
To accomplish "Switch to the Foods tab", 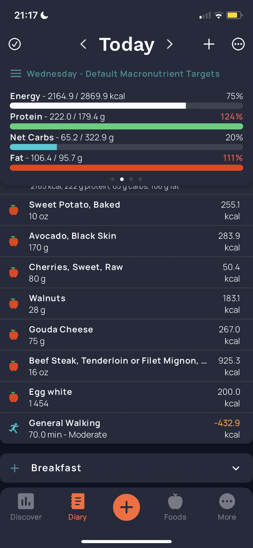I will 175,507.
